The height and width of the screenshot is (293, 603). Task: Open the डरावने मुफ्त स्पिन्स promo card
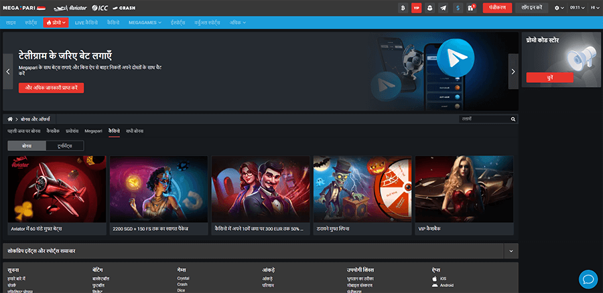(x=362, y=195)
